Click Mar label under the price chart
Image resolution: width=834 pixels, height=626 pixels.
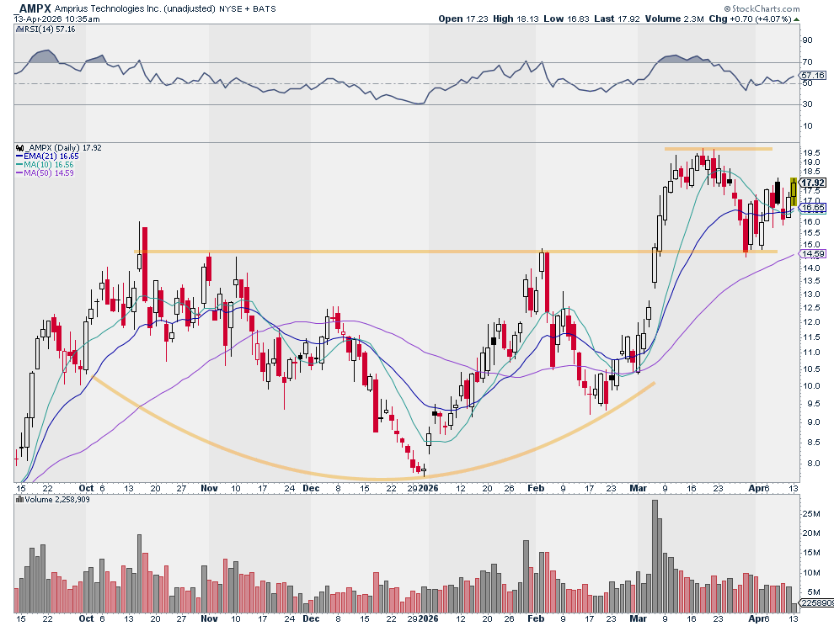638,488
